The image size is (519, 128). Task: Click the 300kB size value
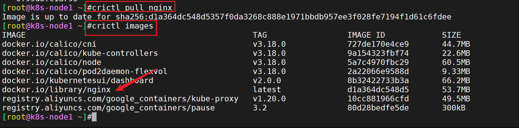[x=454, y=108]
